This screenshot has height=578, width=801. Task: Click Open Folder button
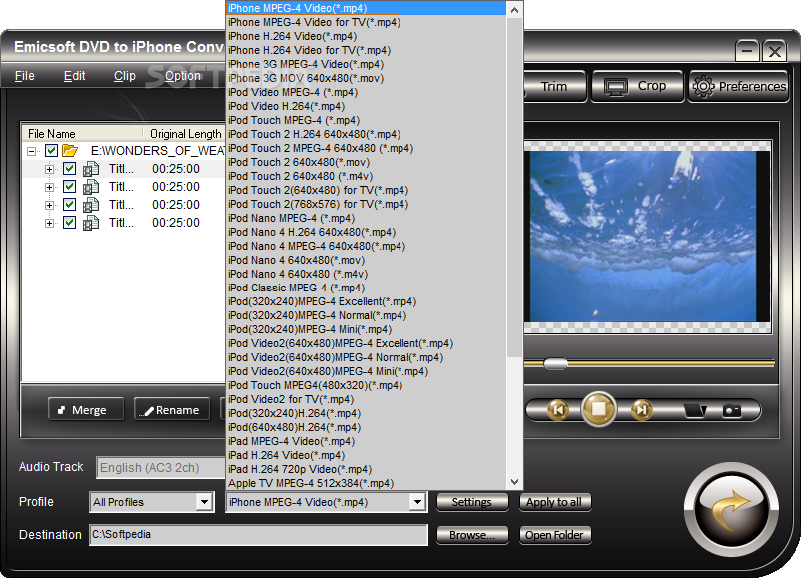[555, 535]
